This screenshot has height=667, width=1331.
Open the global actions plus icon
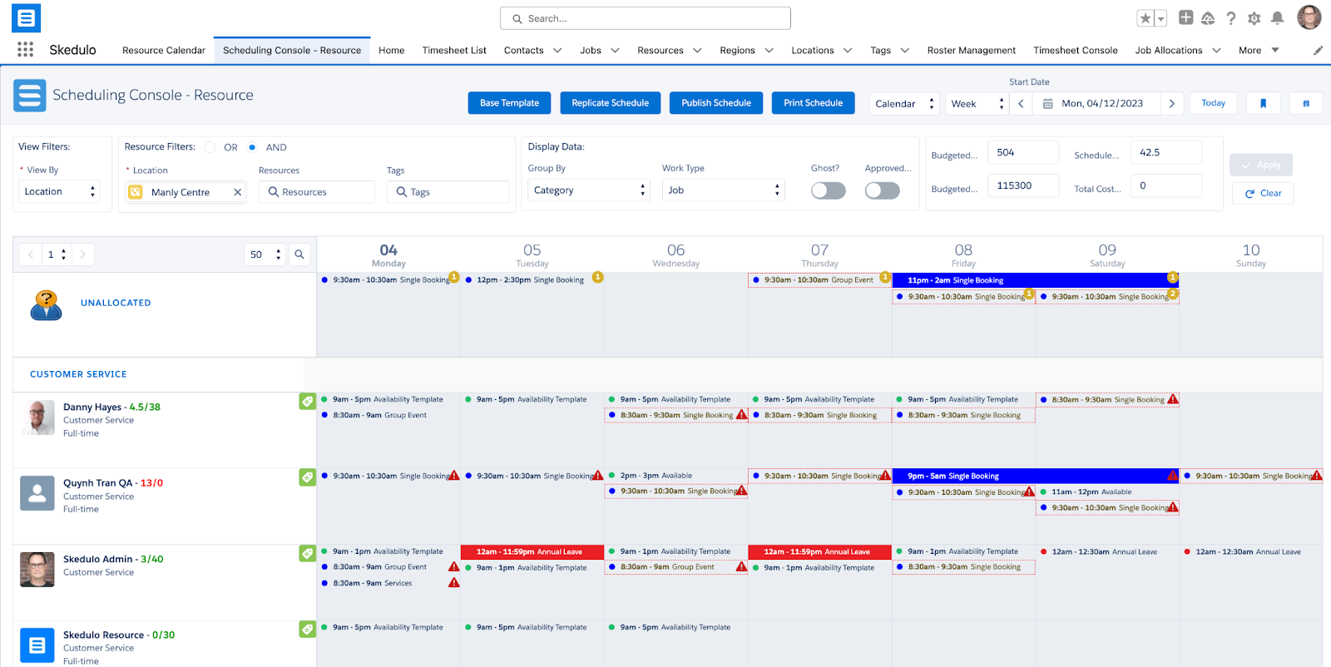click(x=1185, y=18)
